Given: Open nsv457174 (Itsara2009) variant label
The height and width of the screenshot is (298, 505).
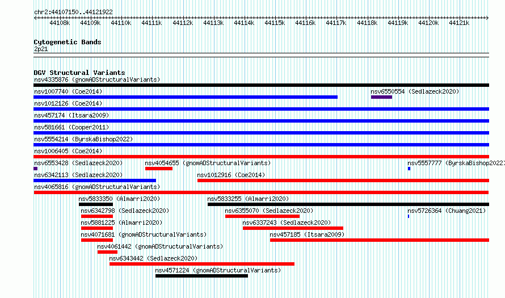Looking at the screenshot, I should click(x=71, y=115).
